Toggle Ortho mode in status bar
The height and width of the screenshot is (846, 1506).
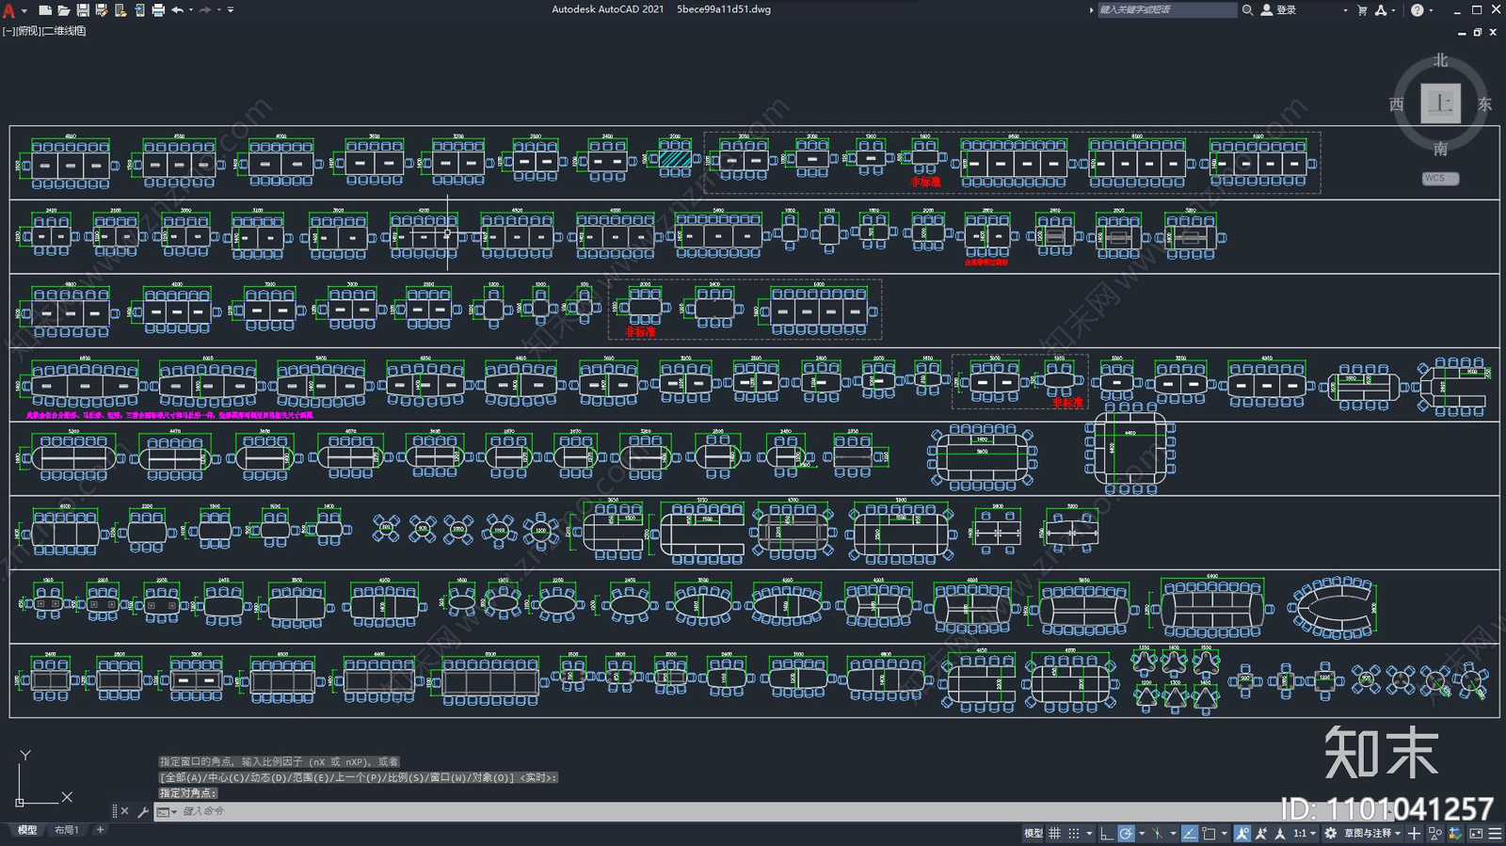(x=1106, y=833)
